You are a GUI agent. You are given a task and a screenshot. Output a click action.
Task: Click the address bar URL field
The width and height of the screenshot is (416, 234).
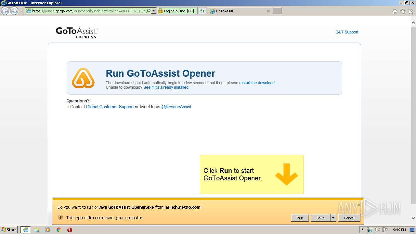[x=88, y=11]
